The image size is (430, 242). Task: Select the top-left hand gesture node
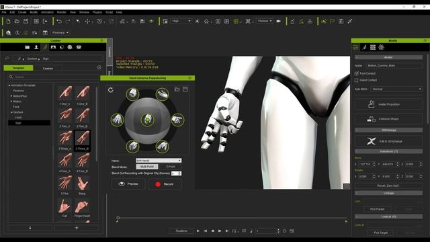(132, 94)
